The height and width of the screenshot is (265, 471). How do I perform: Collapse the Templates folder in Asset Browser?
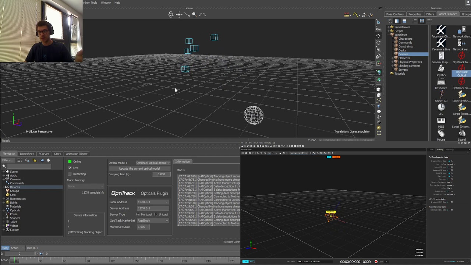389,35
